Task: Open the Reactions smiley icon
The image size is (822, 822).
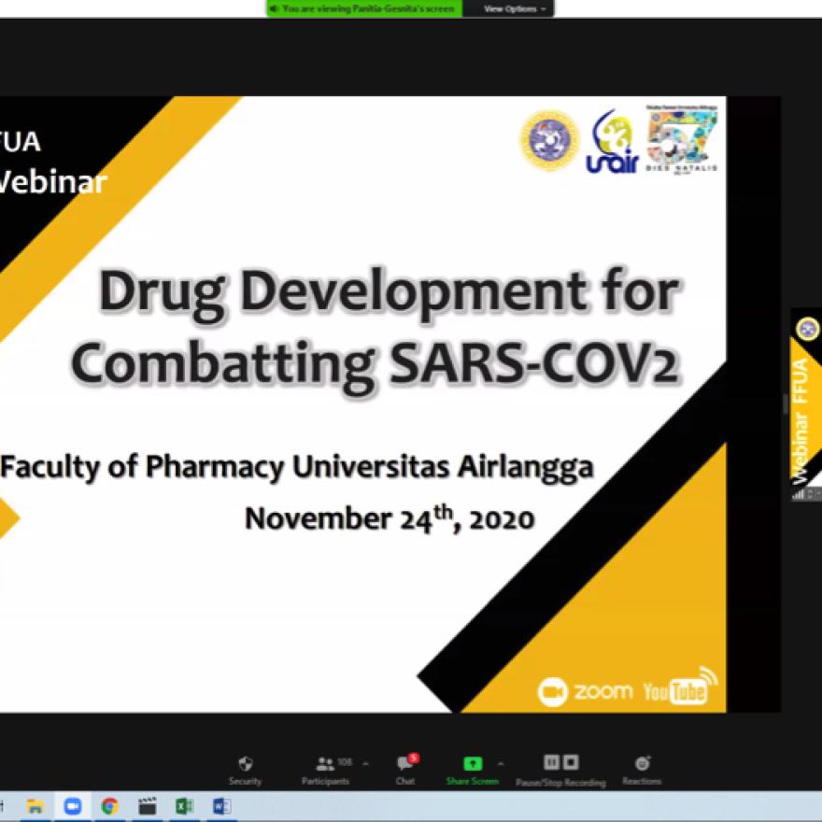Action: point(643,763)
